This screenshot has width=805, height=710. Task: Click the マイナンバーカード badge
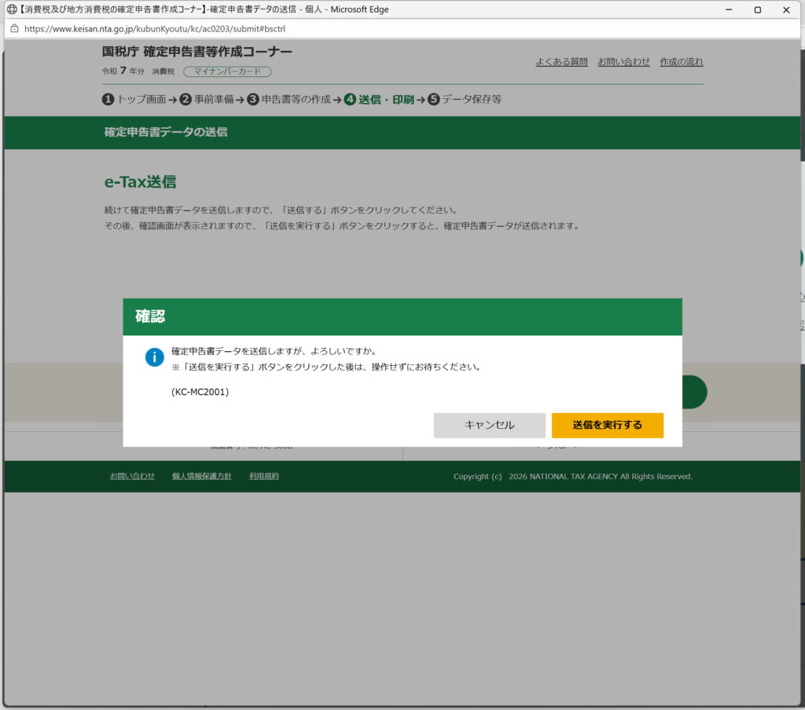[x=227, y=71]
